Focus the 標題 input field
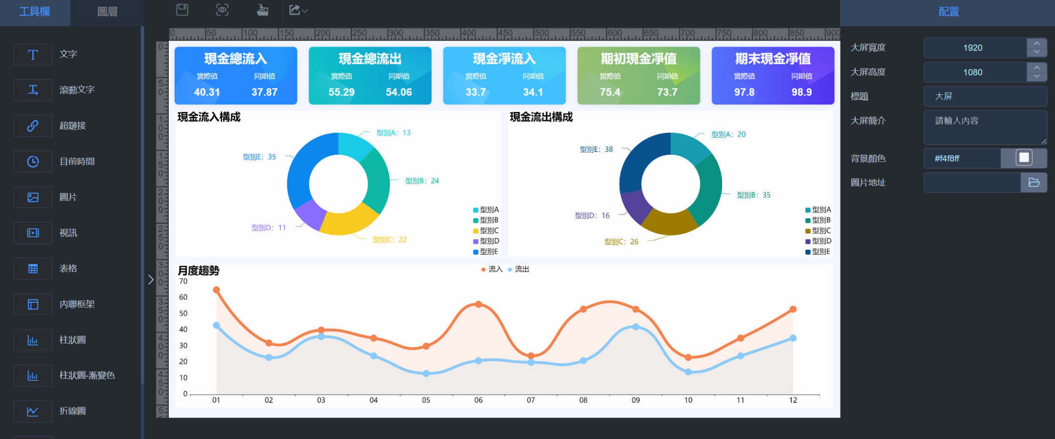This screenshot has width=1055, height=439. 985,96
